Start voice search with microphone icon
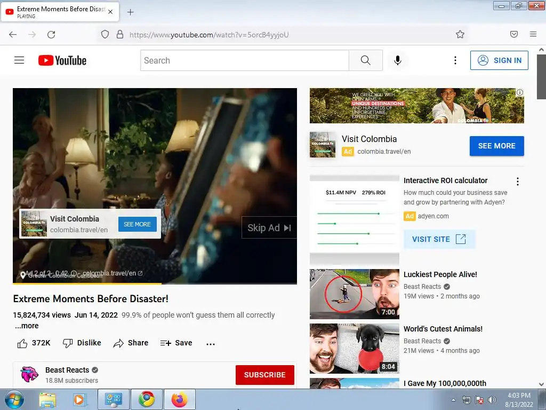Screen dimensions: 546x410 coord(398,60)
